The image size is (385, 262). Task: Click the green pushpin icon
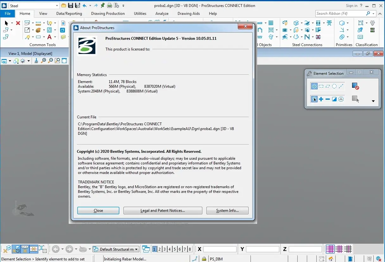[103, 5]
